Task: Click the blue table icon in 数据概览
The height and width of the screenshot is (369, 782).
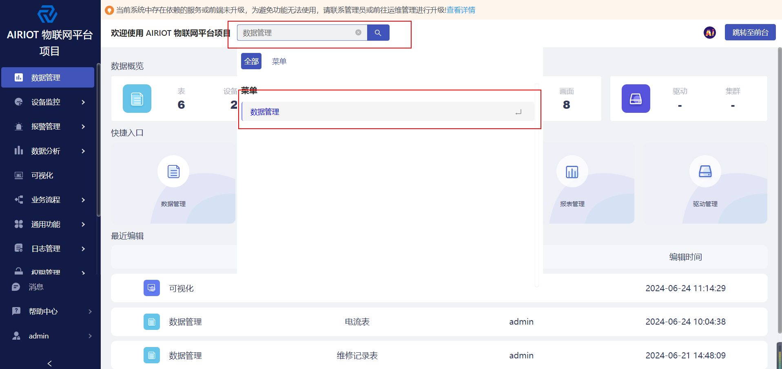Action: click(137, 99)
